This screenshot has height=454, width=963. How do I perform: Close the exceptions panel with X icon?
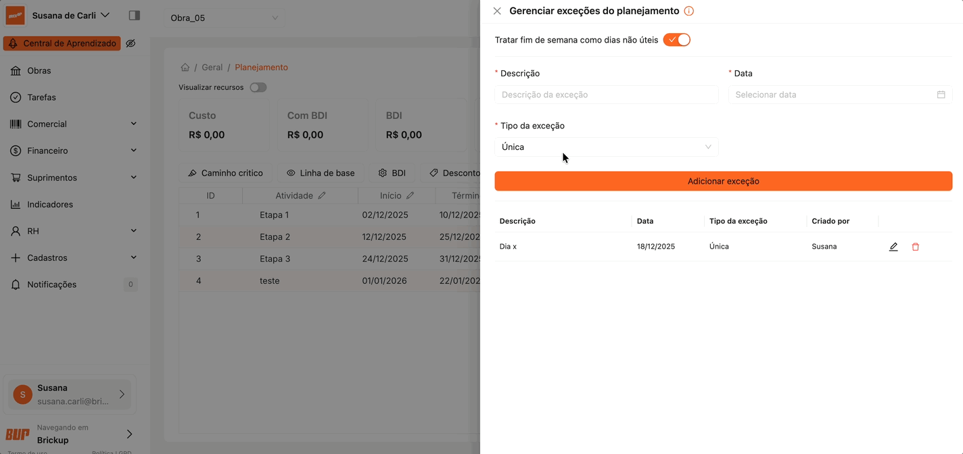pos(497,11)
